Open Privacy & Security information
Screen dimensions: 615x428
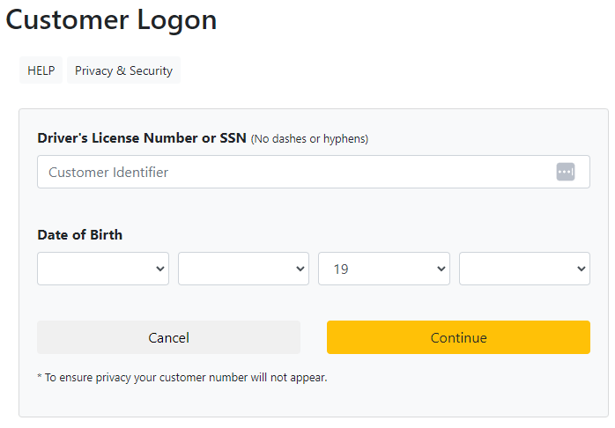point(123,70)
